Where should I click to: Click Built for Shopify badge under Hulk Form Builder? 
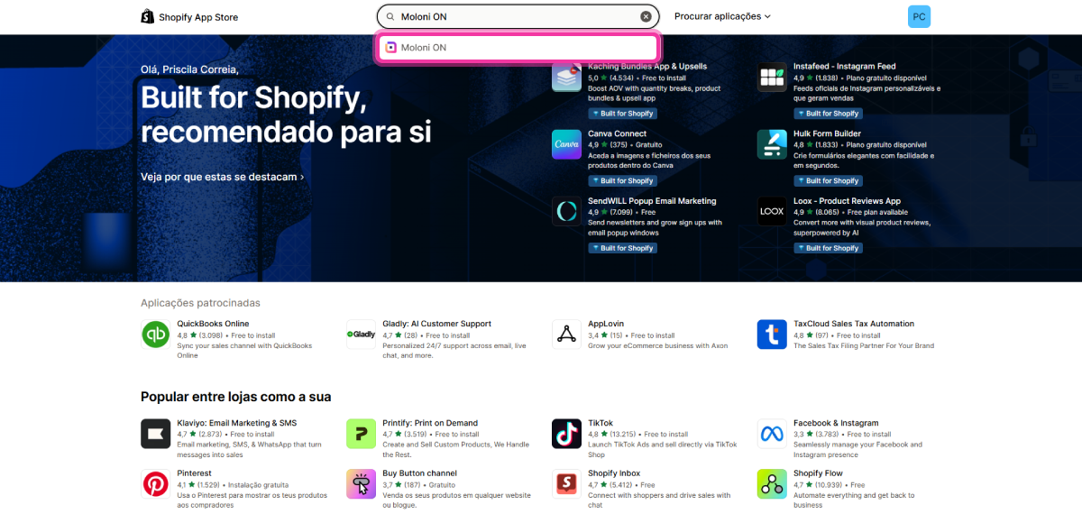829,181
